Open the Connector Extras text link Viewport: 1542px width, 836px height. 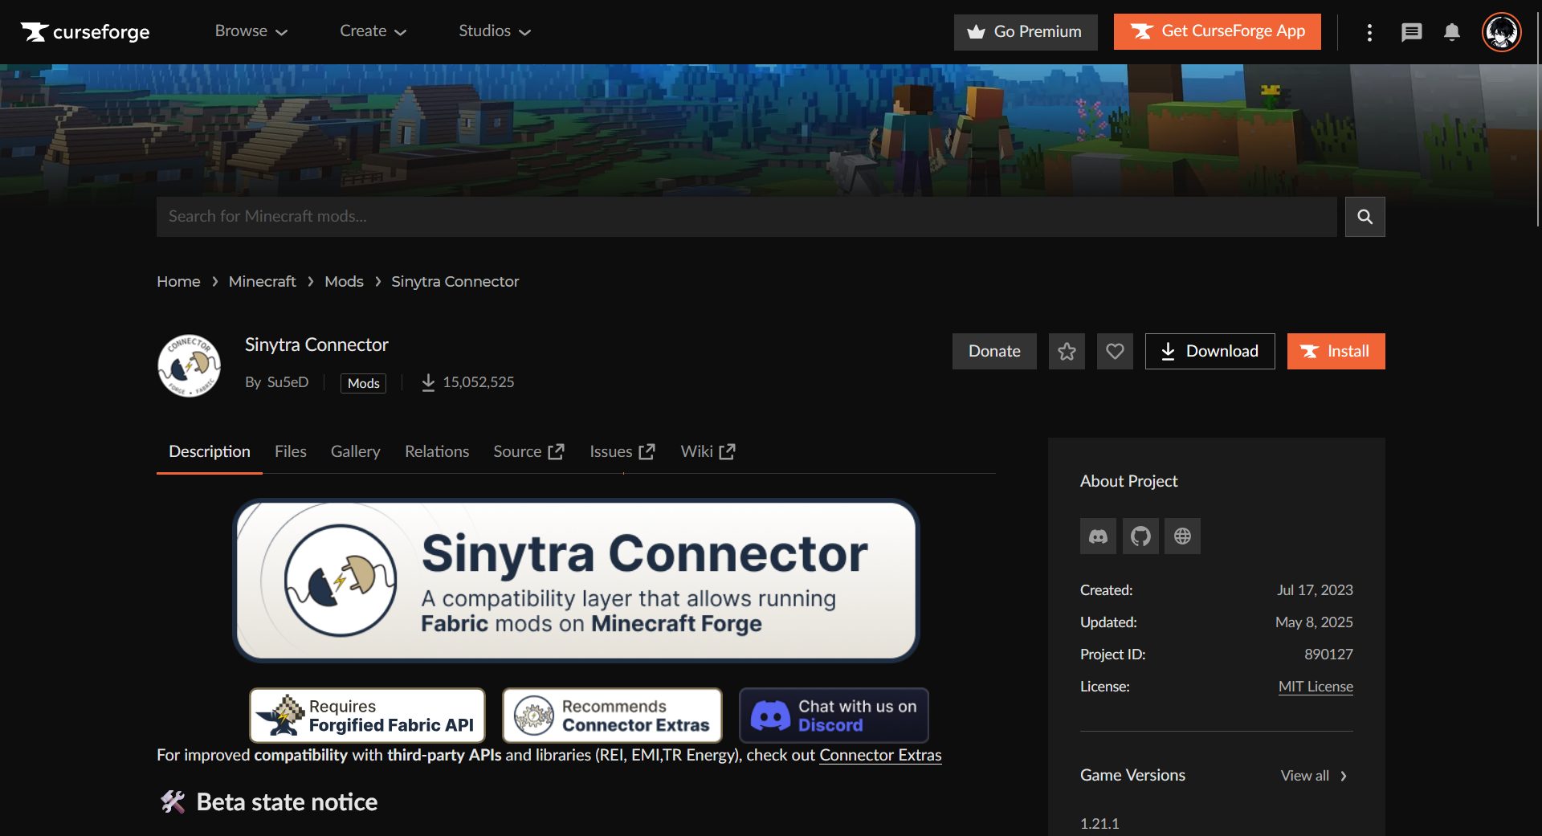880,756
